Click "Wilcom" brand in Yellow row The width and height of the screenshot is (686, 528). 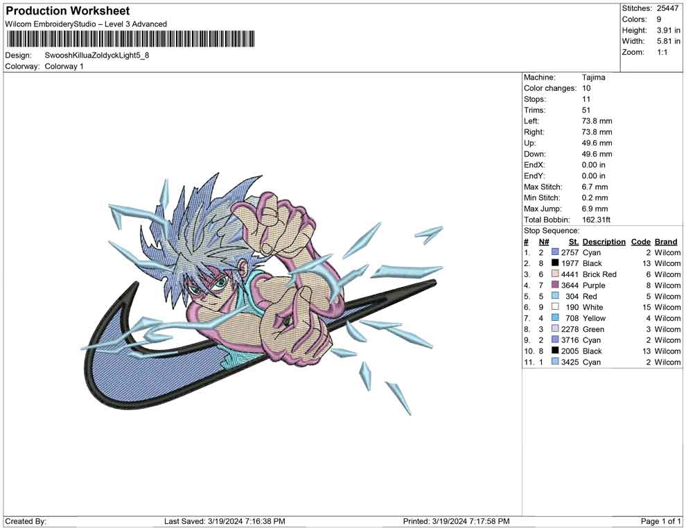pyautogui.click(x=667, y=318)
